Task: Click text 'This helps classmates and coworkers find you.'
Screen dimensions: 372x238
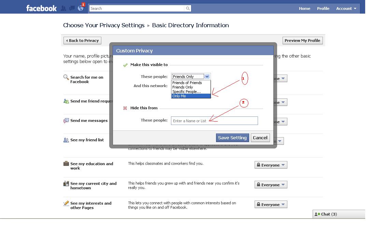Action: (166, 163)
